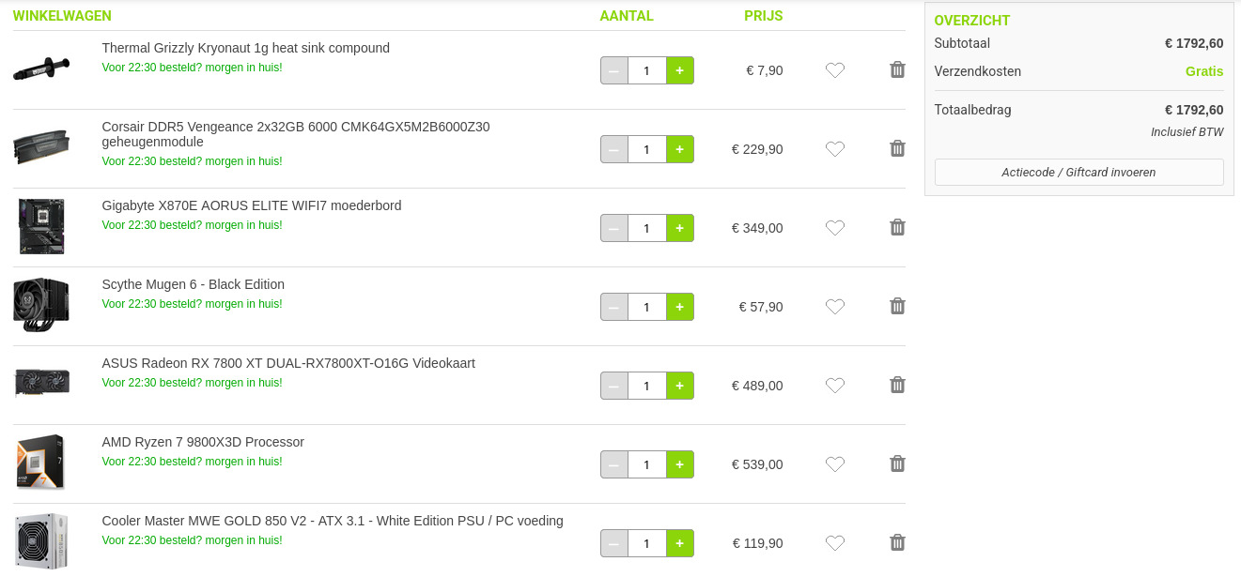Increase Corsair DDR5 Vengeance quantity
This screenshot has height=577, width=1241.
click(680, 149)
